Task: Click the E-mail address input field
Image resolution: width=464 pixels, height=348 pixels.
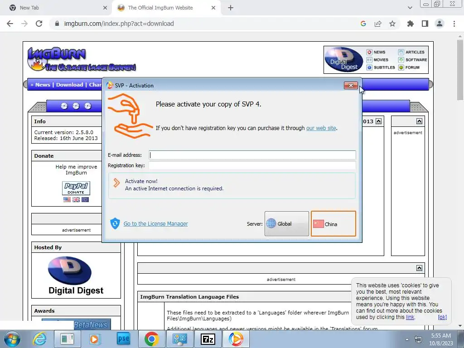Action: 252,155
